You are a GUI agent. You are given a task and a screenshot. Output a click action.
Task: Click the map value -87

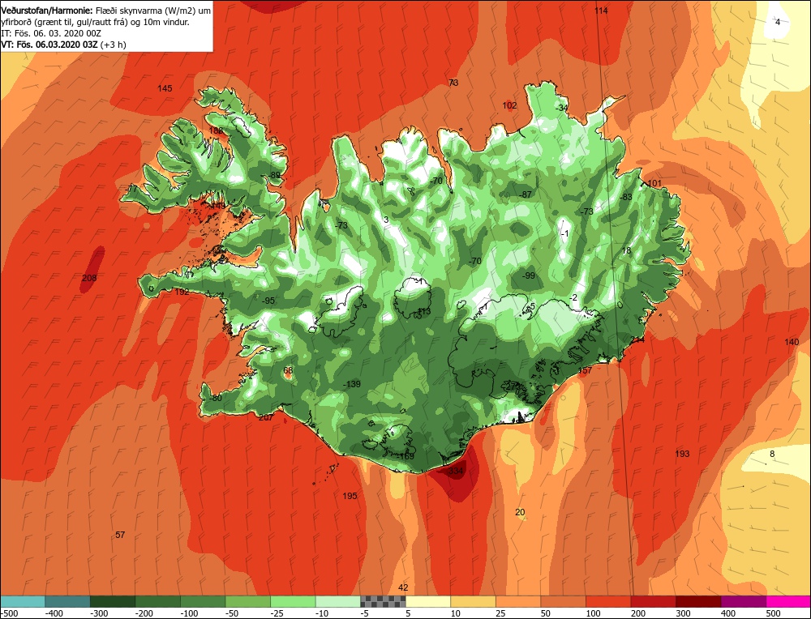525,194
